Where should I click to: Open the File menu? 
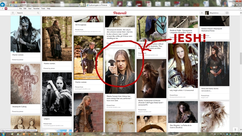(x=20, y=9)
